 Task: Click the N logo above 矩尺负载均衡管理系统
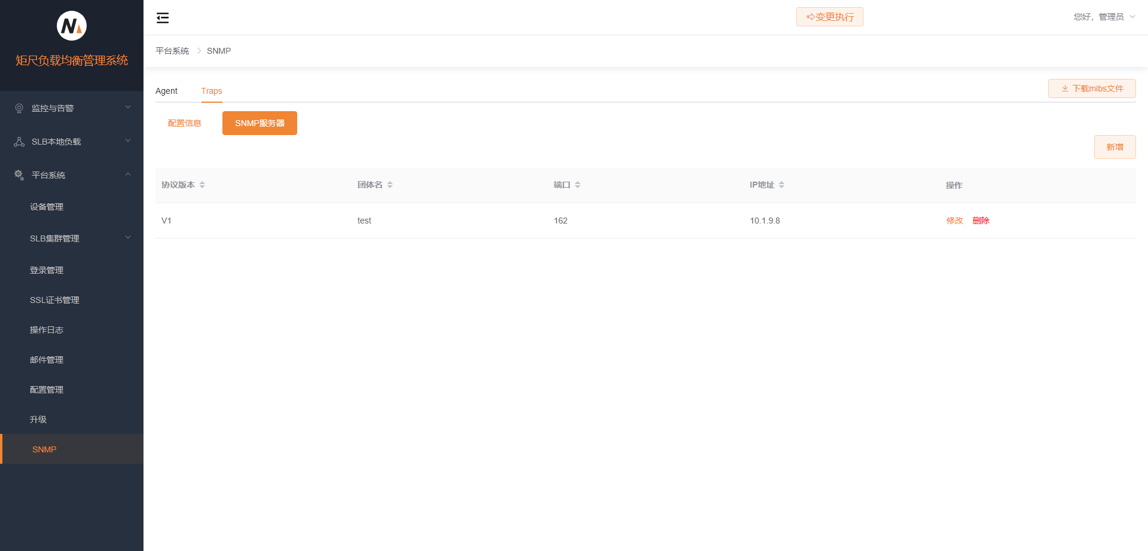coord(71,26)
